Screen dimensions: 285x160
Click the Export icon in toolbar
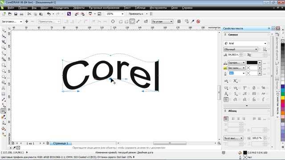point(83,14)
